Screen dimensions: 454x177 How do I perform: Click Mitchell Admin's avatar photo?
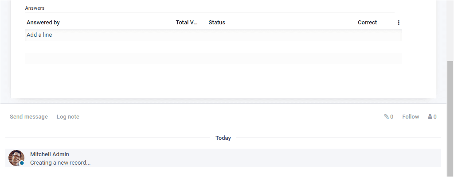(16, 158)
